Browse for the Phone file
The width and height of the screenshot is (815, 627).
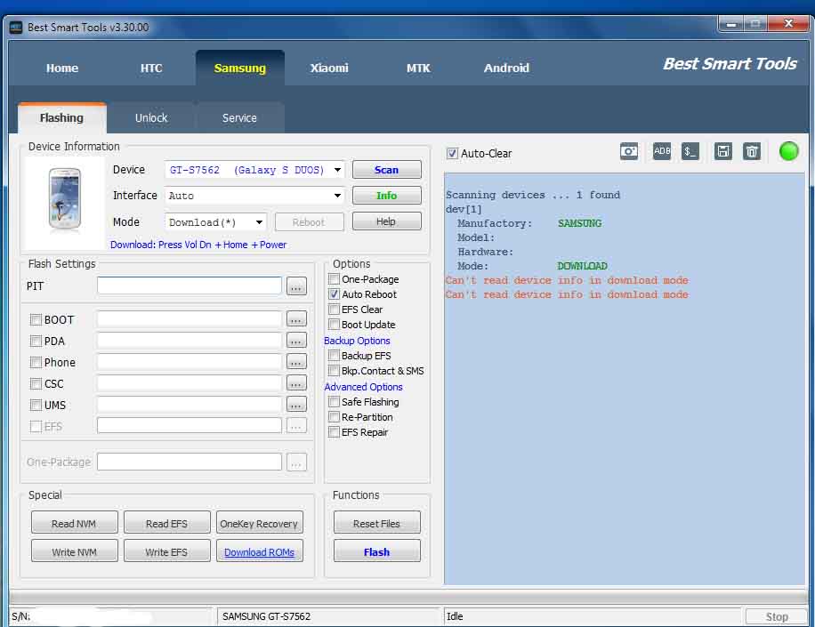click(x=296, y=362)
